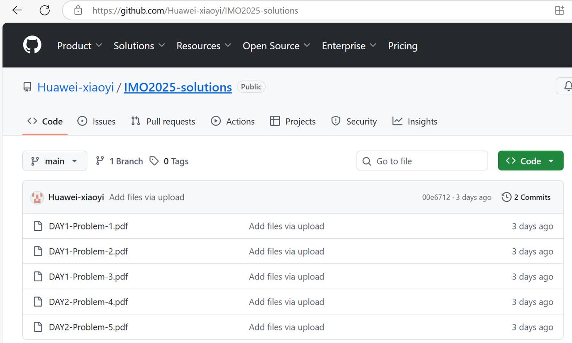Open latest commit message Add files via upload
Image resolution: width=572 pixels, height=343 pixels.
pos(147,197)
